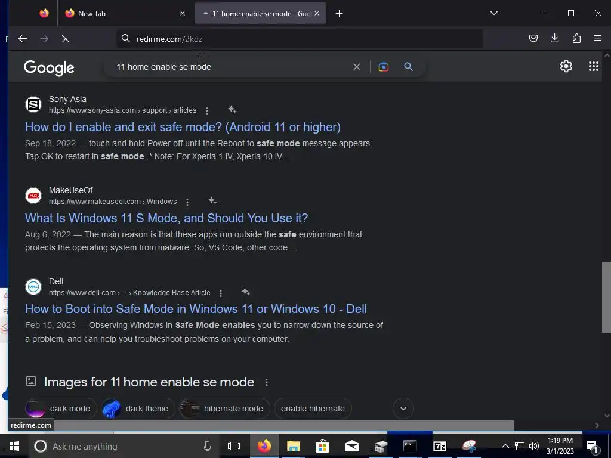Expand the list all tabs chevron
Viewport: 611px width, 458px height.
pyautogui.click(x=493, y=13)
